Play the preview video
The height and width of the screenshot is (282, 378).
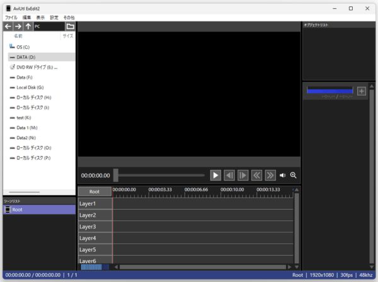pos(215,176)
